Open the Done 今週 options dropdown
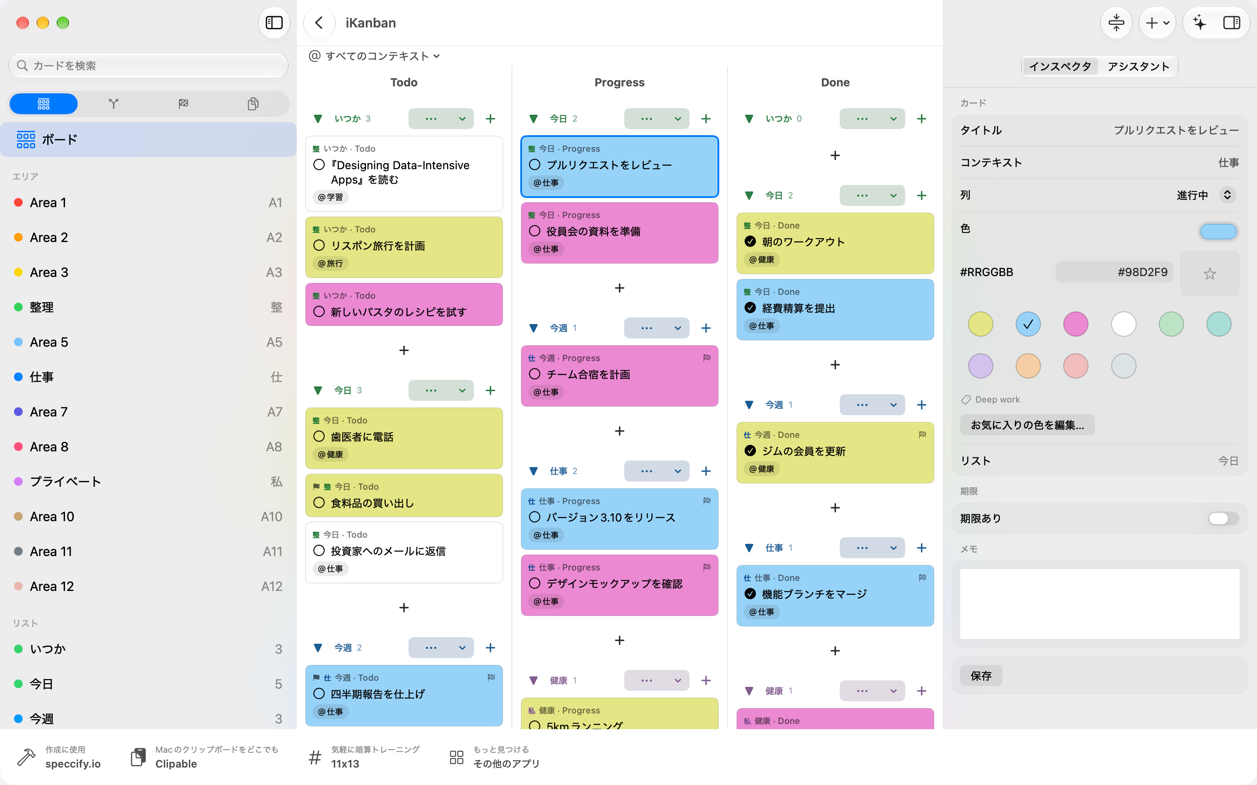This screenshot has height=785, width=1257. [x=872, y=405]
